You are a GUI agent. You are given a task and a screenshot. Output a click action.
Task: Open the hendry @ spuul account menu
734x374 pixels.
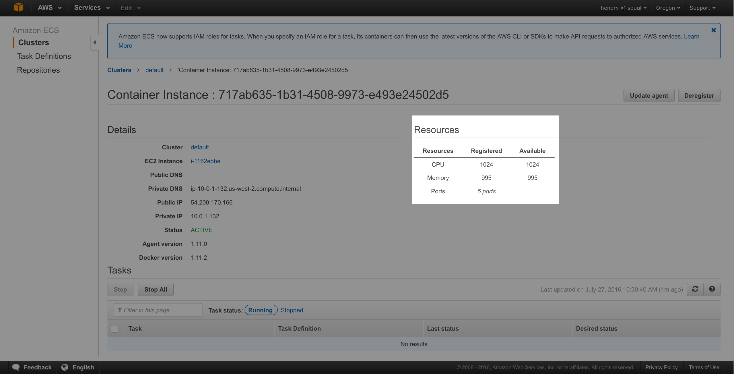click(x=624, y=8)
